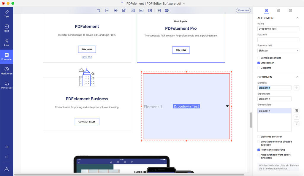Select the Dropdown Test field label
The image size is (304, 176).
tap(186, 106)
